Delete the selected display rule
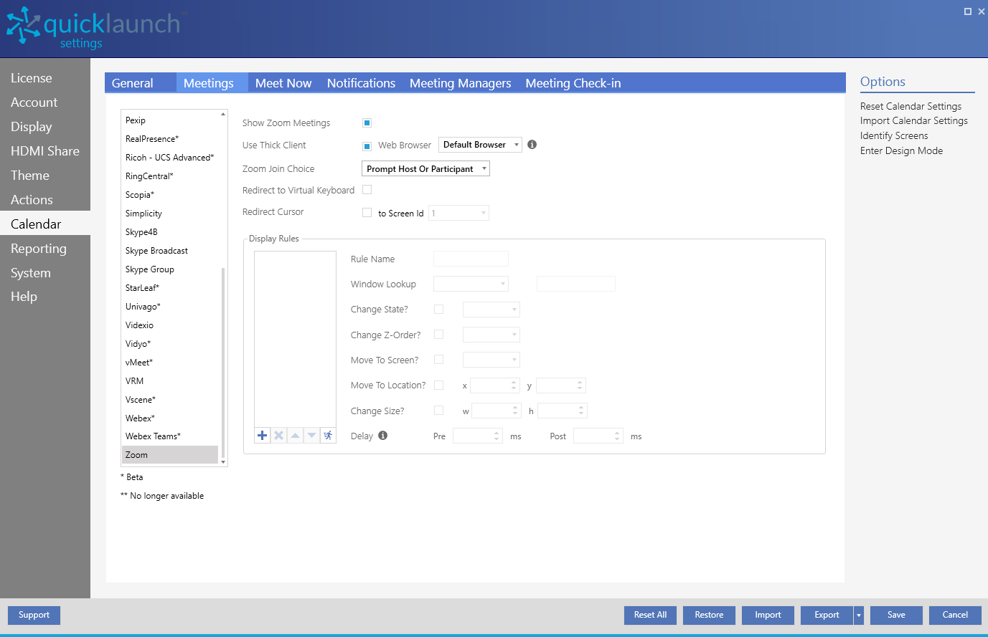 point(278,435)
